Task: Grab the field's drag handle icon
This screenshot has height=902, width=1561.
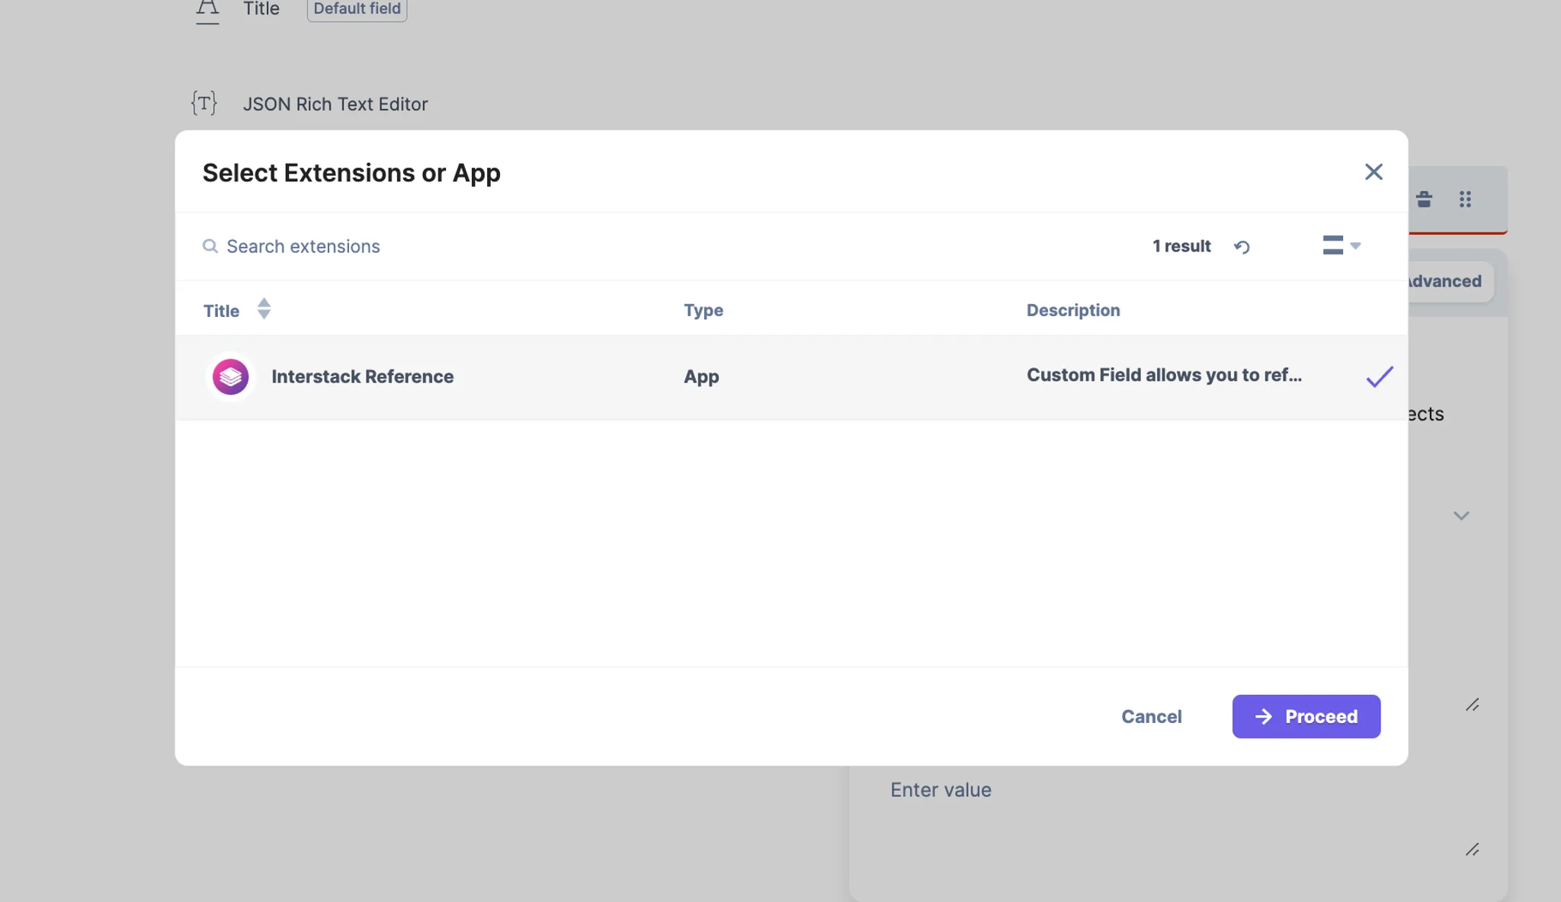Action: (1465, 200)
